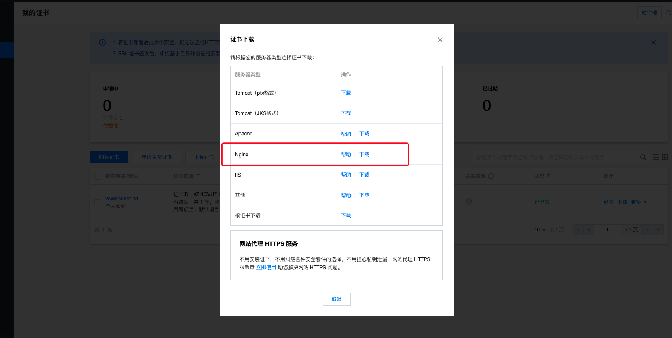Download Tomcat pfx format certificate

pos(346,93)
